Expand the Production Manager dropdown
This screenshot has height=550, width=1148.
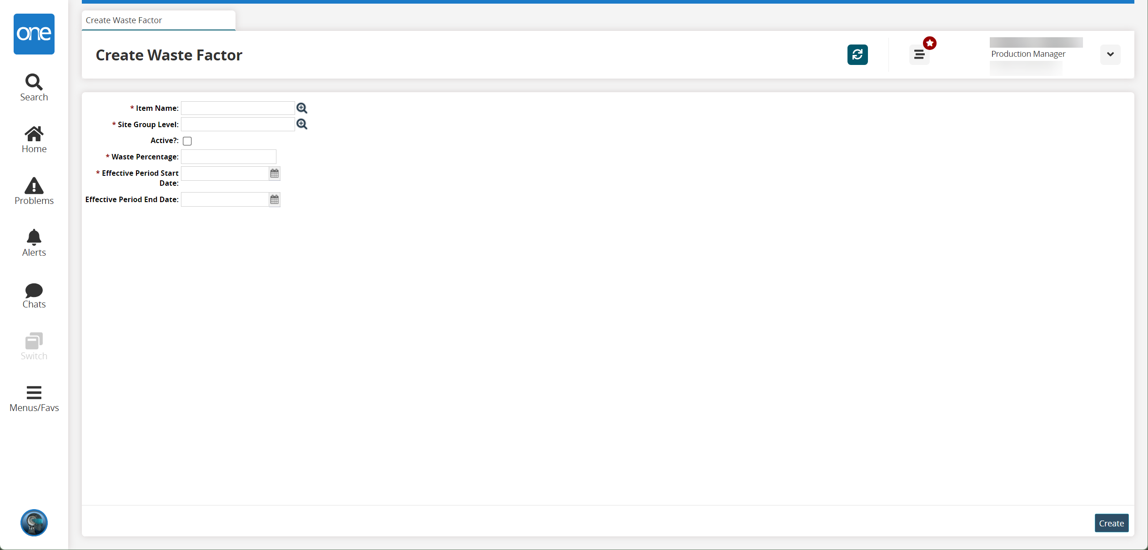pos(1111,55)
